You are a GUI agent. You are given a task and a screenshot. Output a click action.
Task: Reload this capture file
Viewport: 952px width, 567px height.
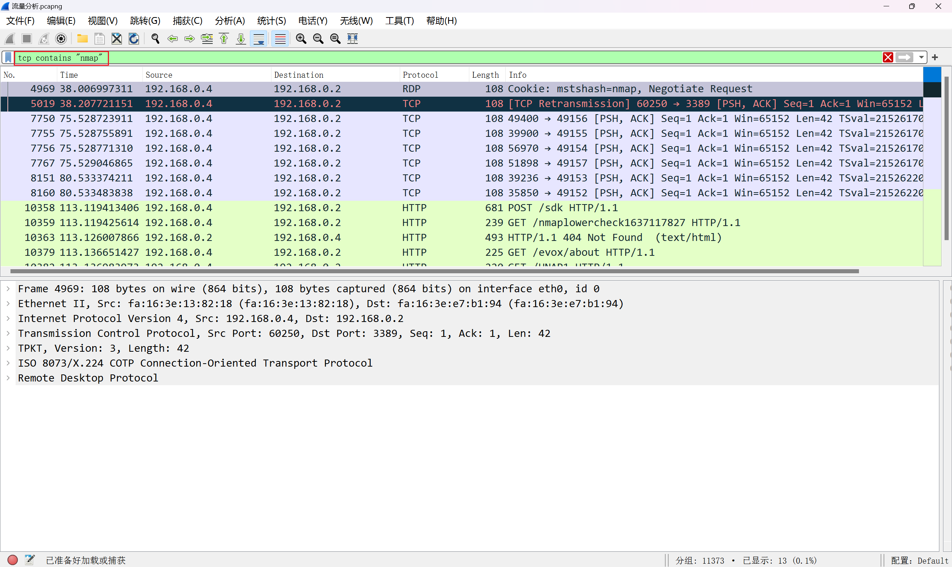[134, 39]
